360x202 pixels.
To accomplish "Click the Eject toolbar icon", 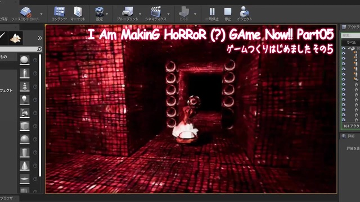I will tap(244, 13).
